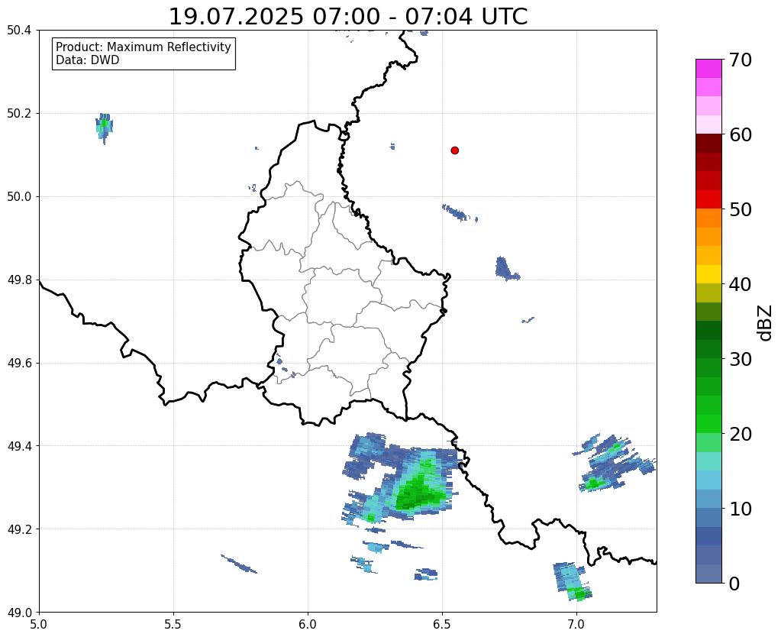Click the yellow 40 dBZ colorbar segment
This screenshot has width=781, height=637.
708,274
